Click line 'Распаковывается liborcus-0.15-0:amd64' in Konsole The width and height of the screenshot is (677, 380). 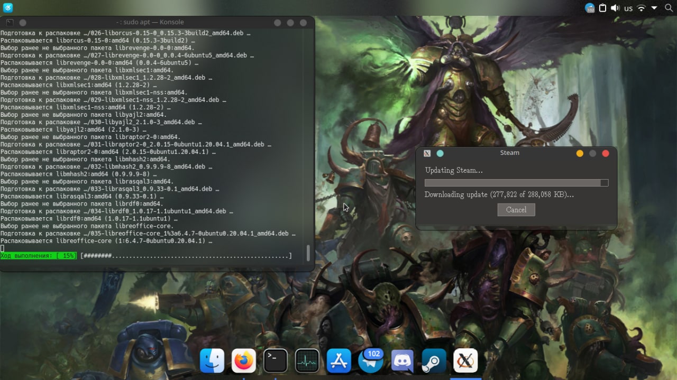[x=97, y=41]
